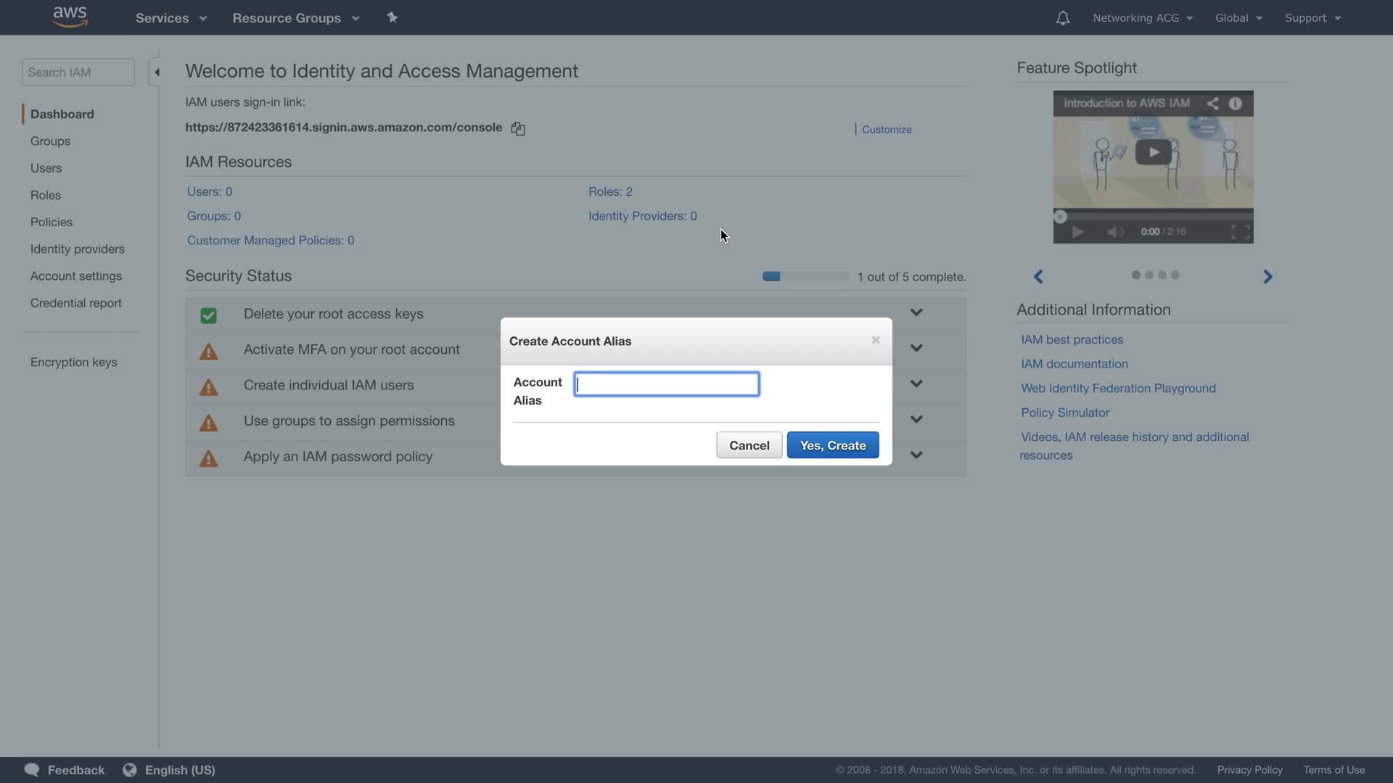Open Users in the sidebar
The width and height of the screenshot is (1393, 783).
pos(46,168)
